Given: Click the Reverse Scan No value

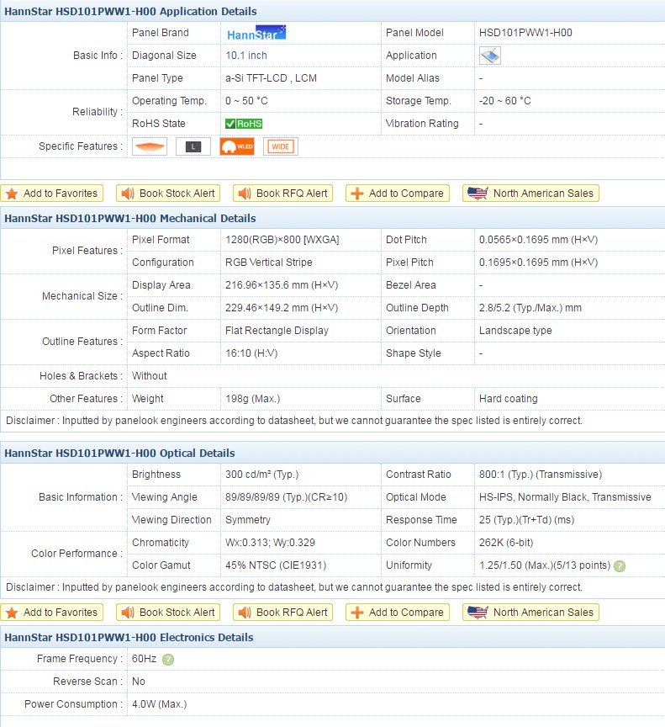Looking at the screenshot, I should tap(139, 682).
